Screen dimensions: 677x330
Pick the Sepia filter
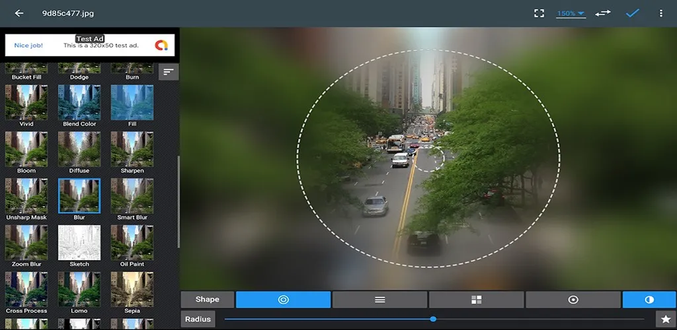click(132, 289)
